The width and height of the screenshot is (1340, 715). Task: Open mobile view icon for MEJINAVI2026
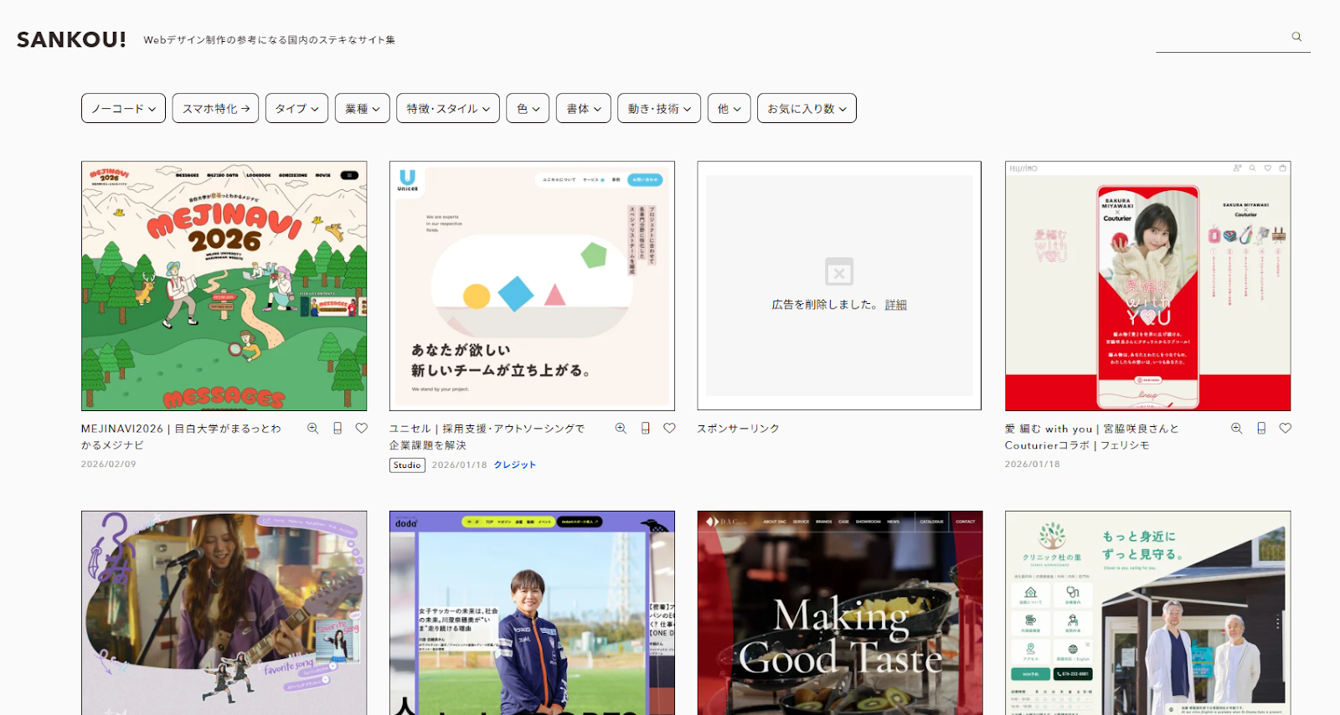click(338, 428)
